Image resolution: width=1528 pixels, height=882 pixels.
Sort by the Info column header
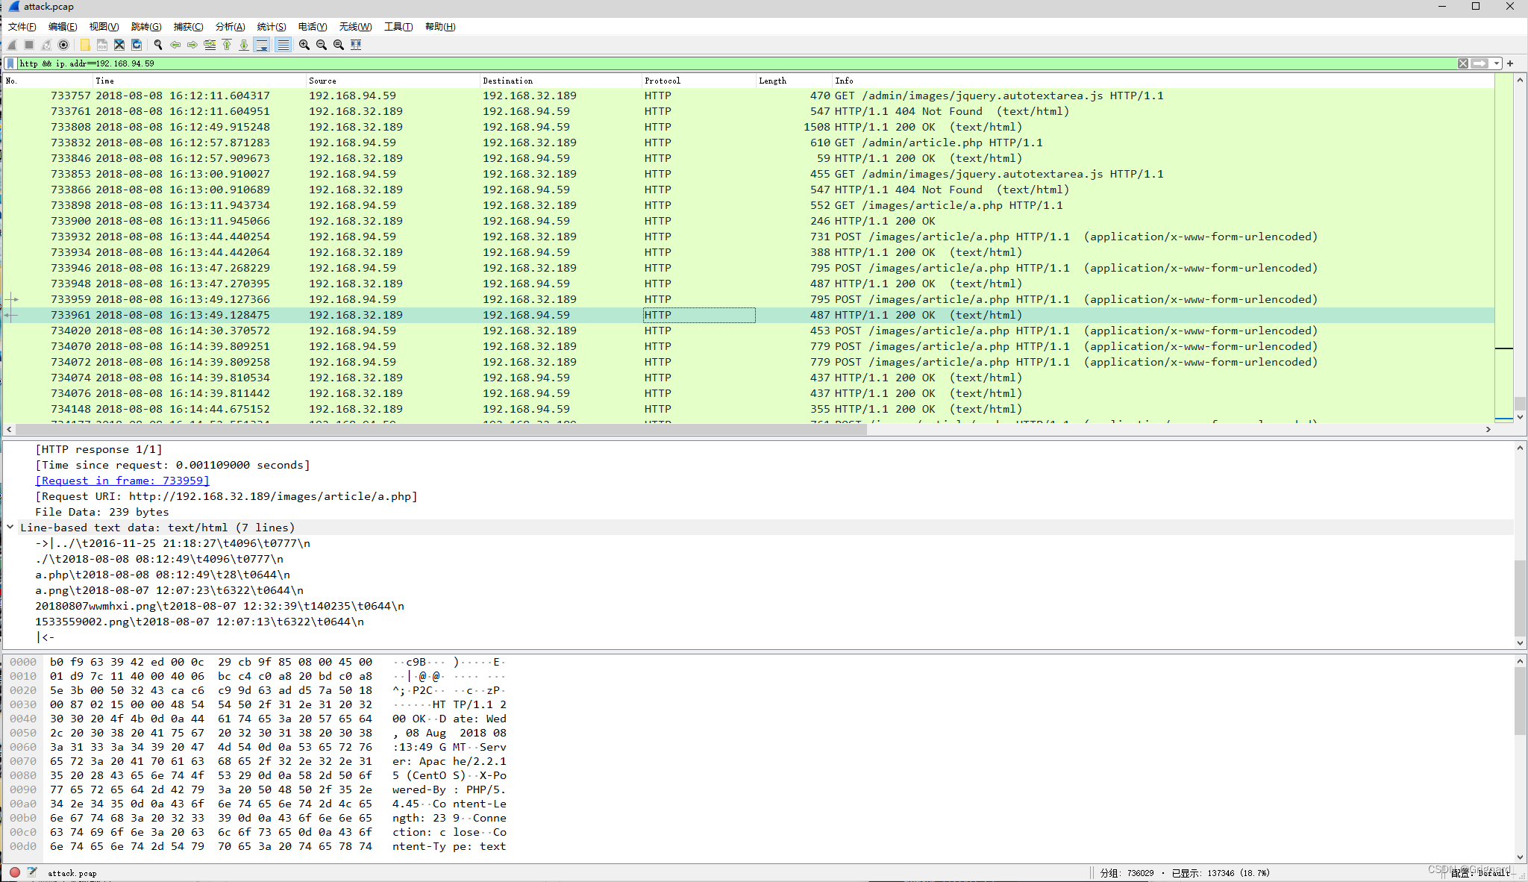tap(1164, 81)
